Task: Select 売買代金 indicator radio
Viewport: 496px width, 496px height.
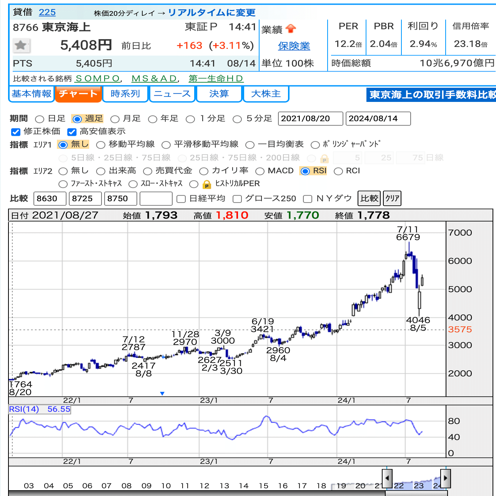Action: click(148, 171)
